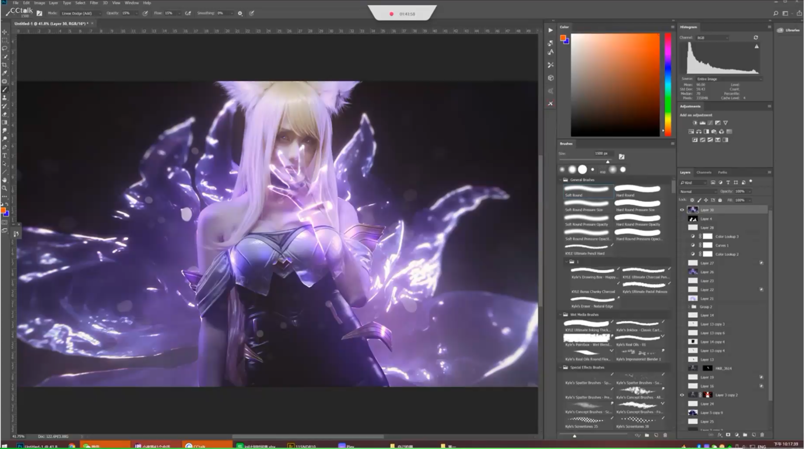
Task: Show Layer 4 via its visibility box
Action: click(682, 219)
